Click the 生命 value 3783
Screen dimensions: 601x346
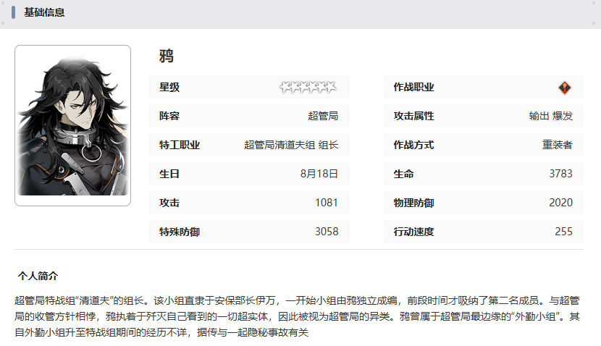(x=560, y=174)
